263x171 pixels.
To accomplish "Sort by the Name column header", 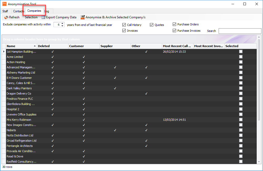I will pos(21,46).
